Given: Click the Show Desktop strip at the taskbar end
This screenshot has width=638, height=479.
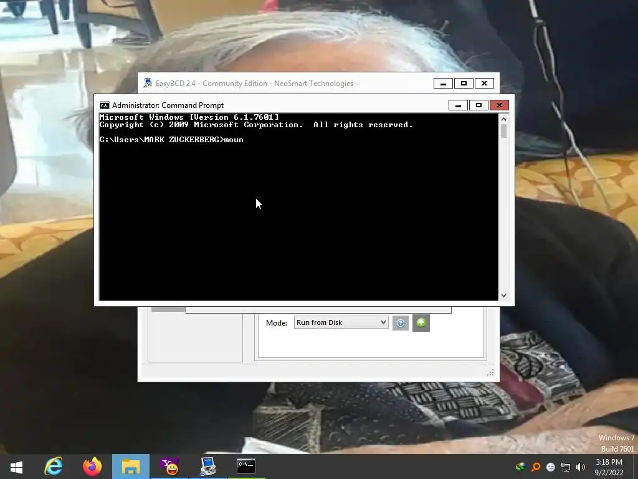Looking at the screenshot, I should (x=635, y=467).
